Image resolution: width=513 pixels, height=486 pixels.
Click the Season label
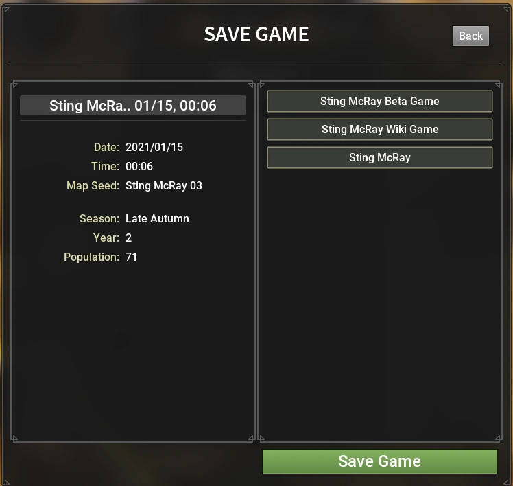click(99, 218)
